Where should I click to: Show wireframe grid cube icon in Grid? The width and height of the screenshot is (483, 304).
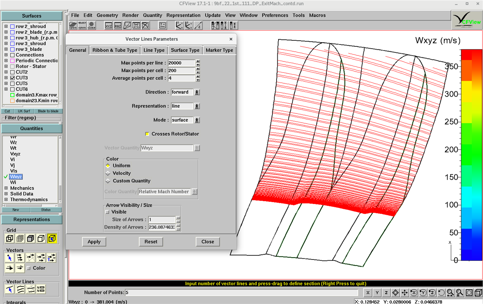(x=10, y=238)
